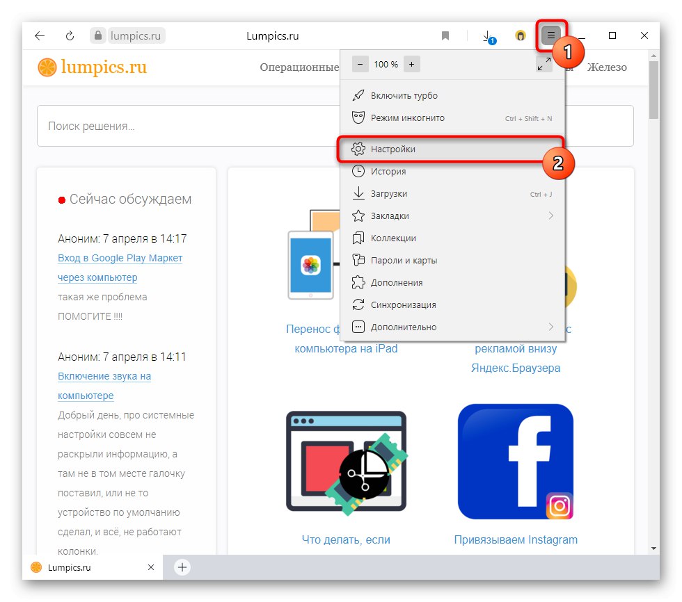This screenshot has height=602, width=682.
Task: Open incognito mode (Режим инкогнито)
Action: [452, 117]
